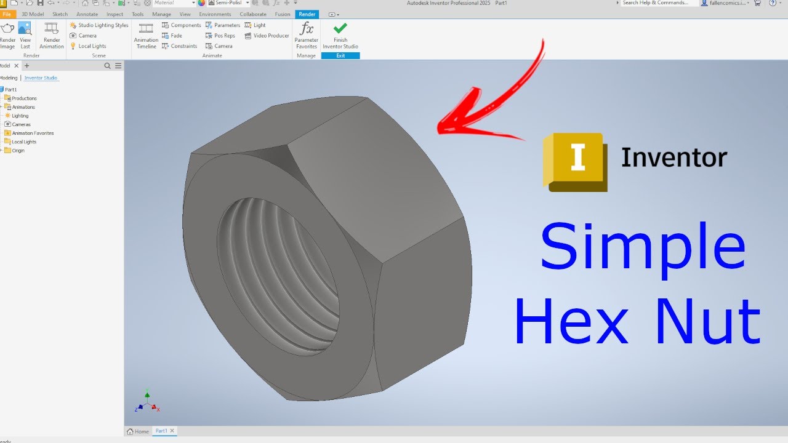This screenshot has width=788, height=443.
Task: Open the Help question mark
Action: [773, 2]
